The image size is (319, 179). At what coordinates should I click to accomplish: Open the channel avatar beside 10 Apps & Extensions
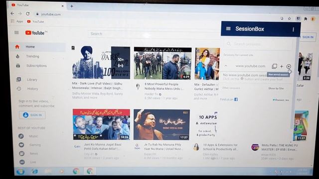(x=196, y=147)
